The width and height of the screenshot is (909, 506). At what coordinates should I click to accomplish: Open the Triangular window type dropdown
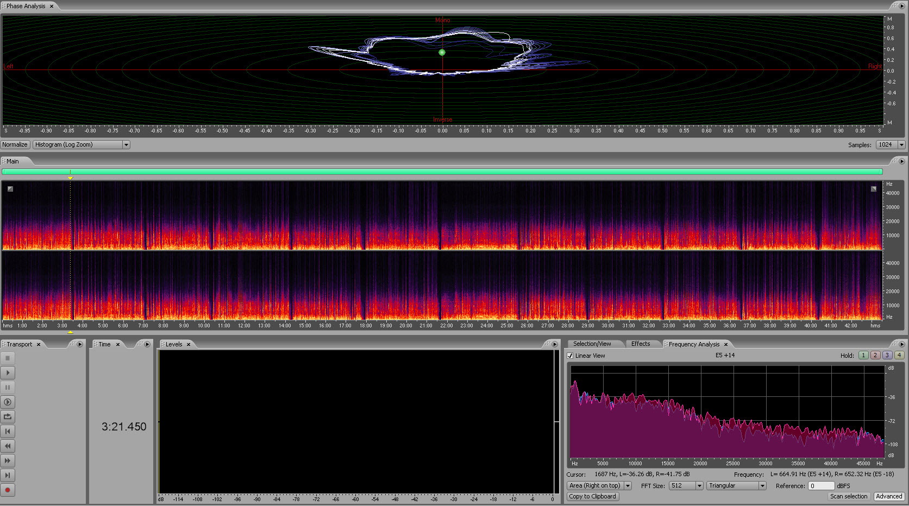(762, 486)
